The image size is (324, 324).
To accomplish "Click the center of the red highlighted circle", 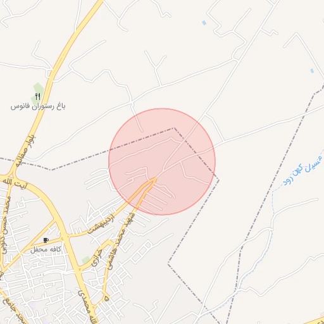I will tap(162, 162).
